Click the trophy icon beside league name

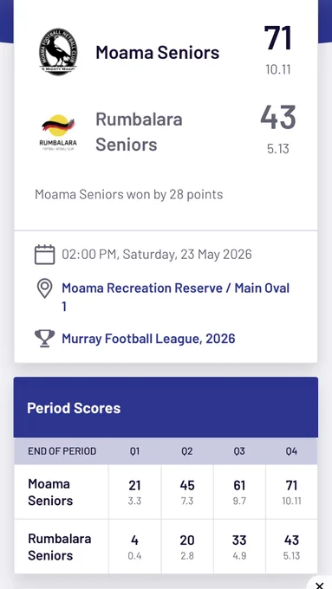(x=45, y=339)
